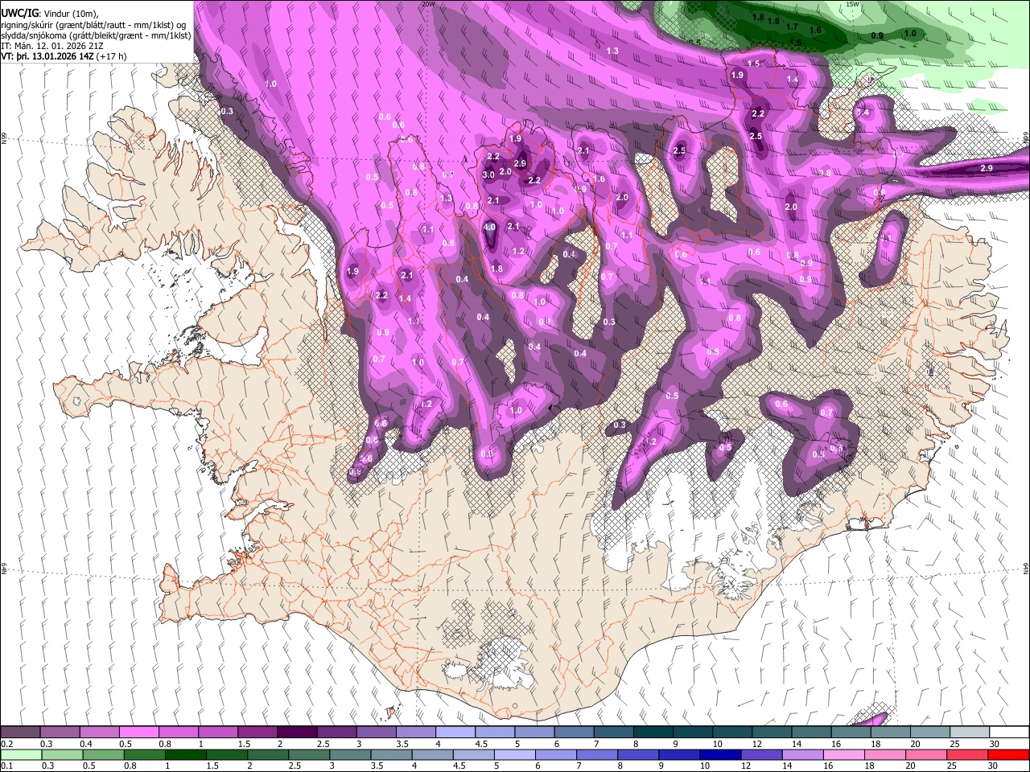The height and width of the screenshot is (772, 1030).
Task: Click the pale green lower swatch between 0.1 and 0.3
Action: (x=21, y=754)
